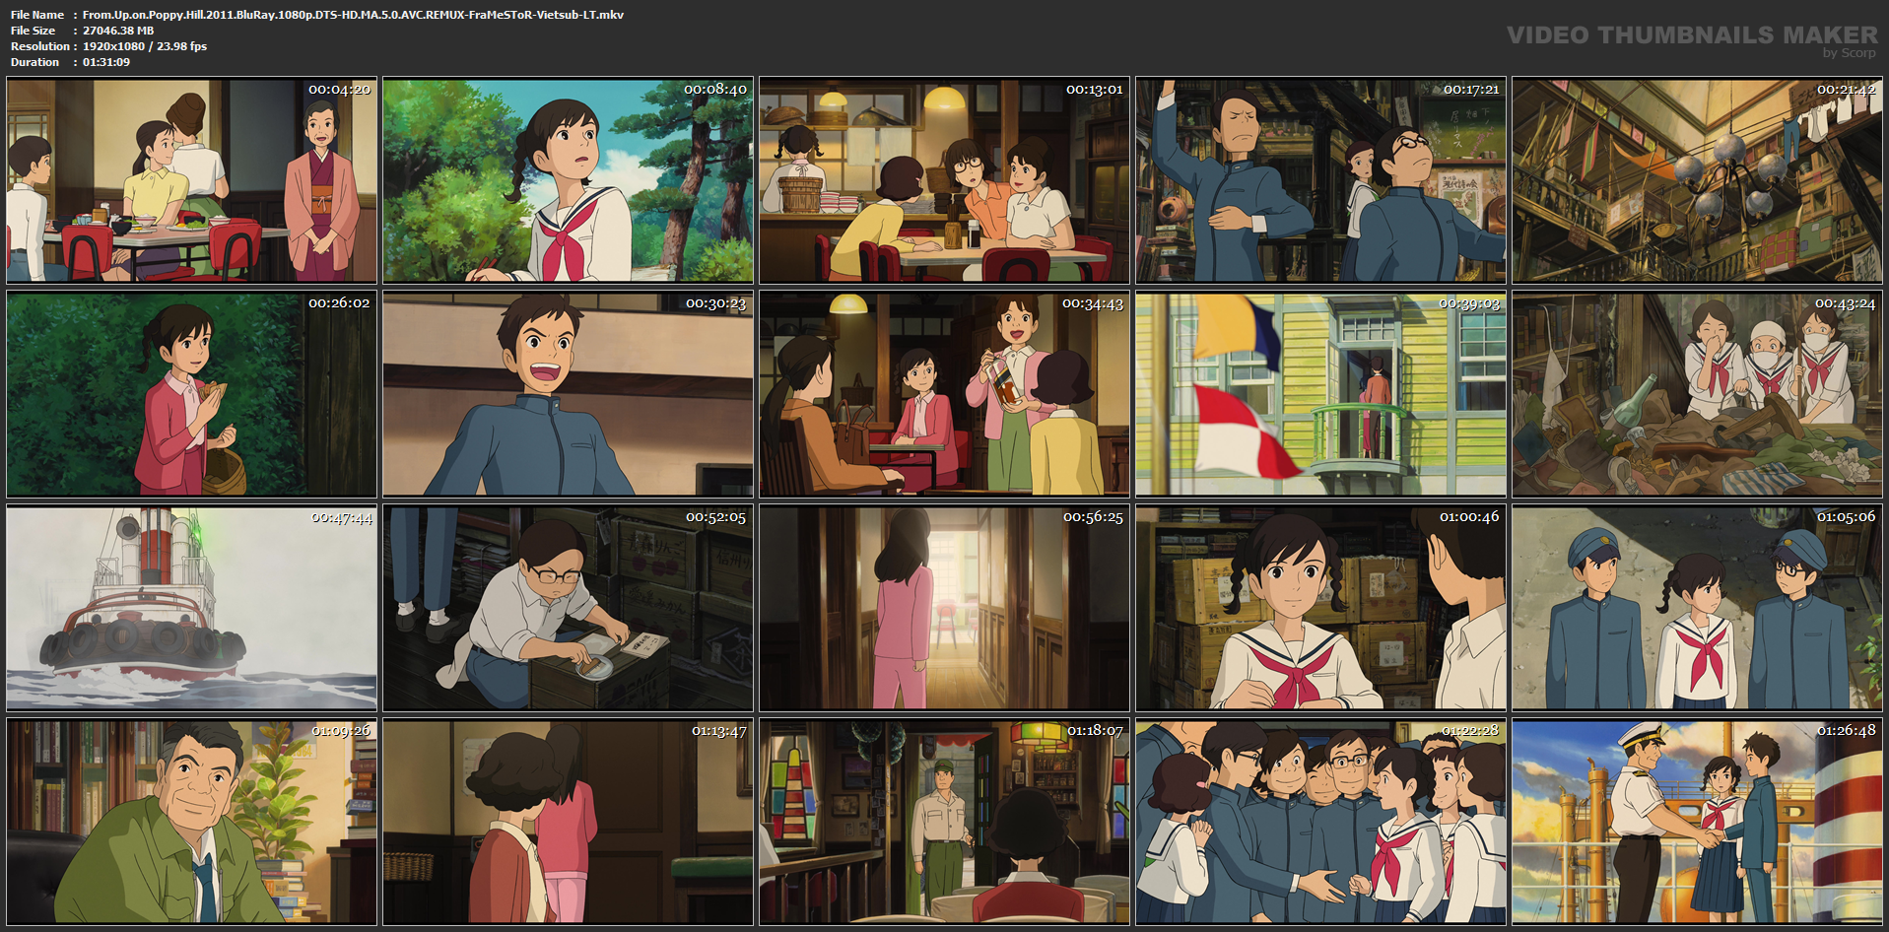
Task: Select the ship captain handshake thumbnail at 01:26:48
Action: pyautogui.click(x=1698, y=822)
